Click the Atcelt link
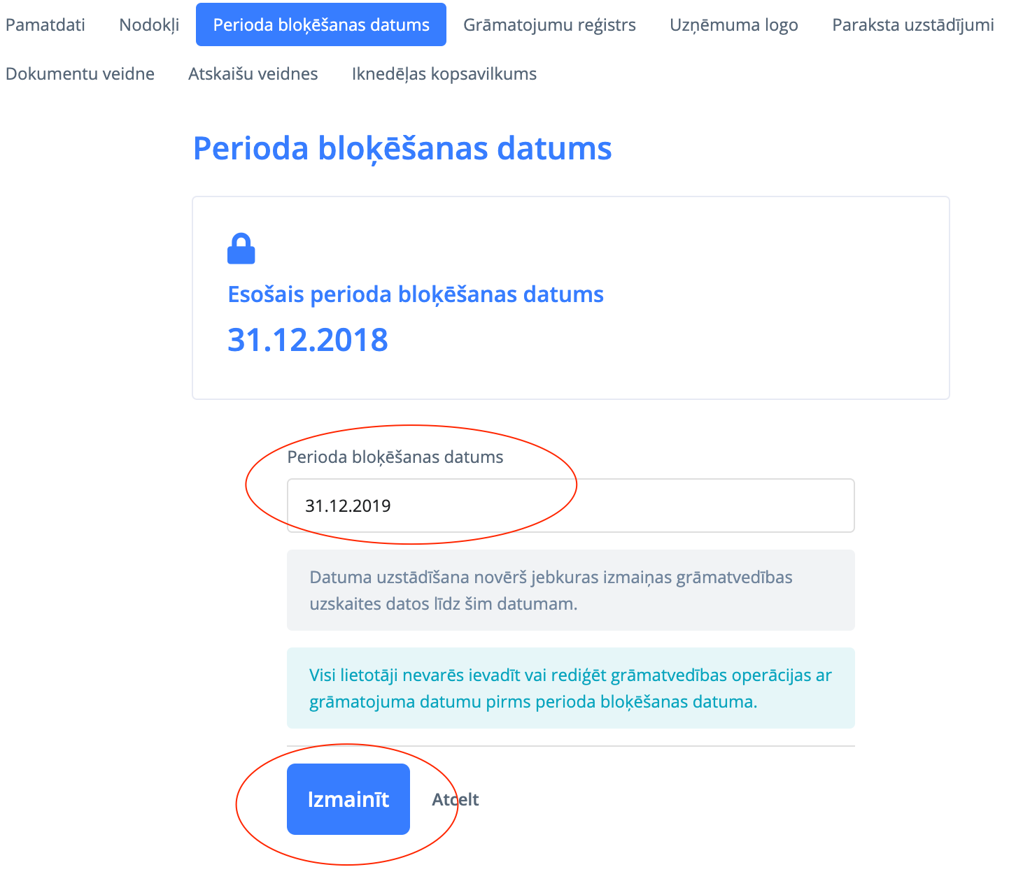Image resolution: width=1009 pixels, height=895 pixels. click(456, 799)
